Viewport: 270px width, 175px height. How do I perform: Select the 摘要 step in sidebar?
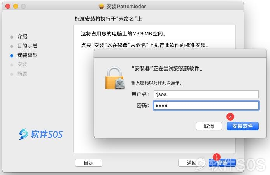[x=22, y=73]
